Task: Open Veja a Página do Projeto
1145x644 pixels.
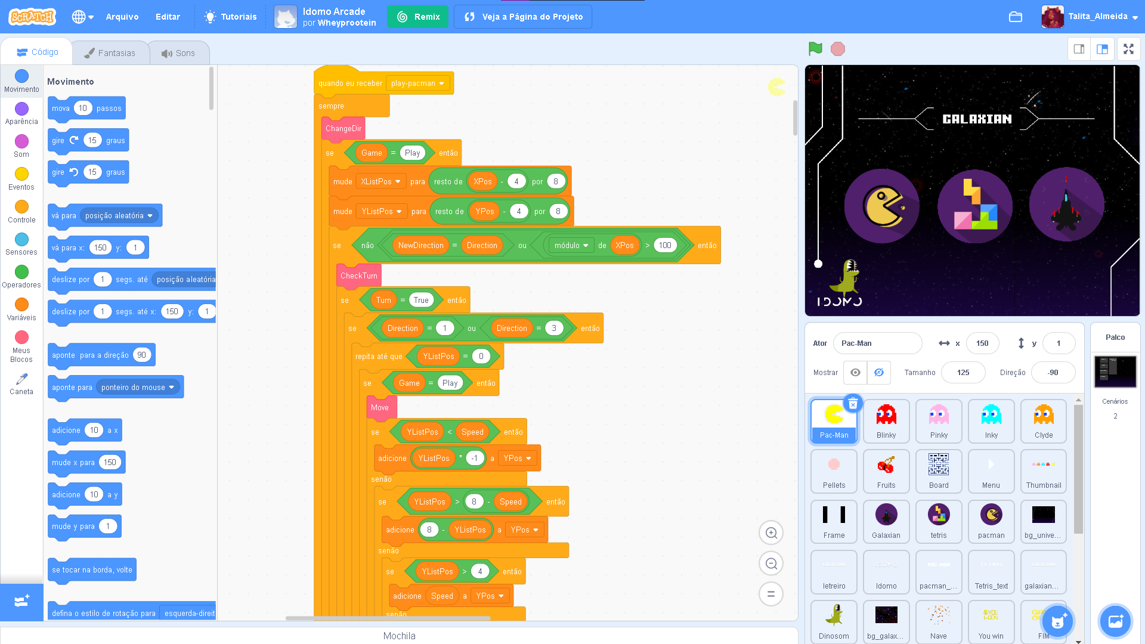Action: pos(522,17)
